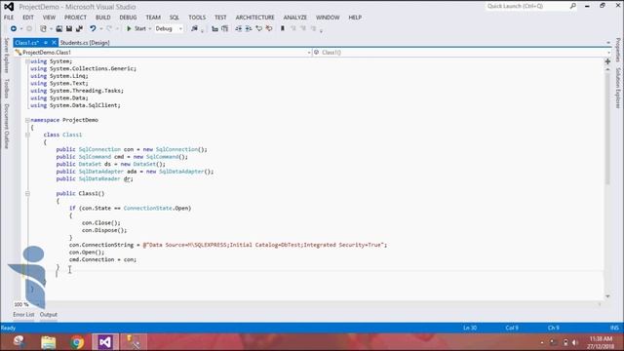624x351 pixels.
Task: Click the Open File toolbar icon
Action: click(58, 28)
